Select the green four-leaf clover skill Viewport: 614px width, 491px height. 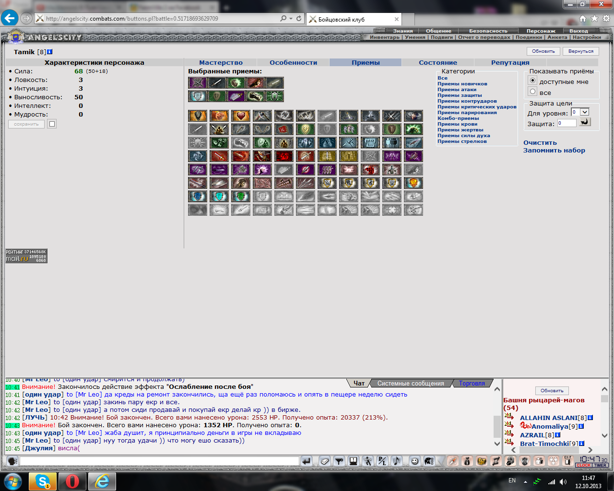(219, 142)
